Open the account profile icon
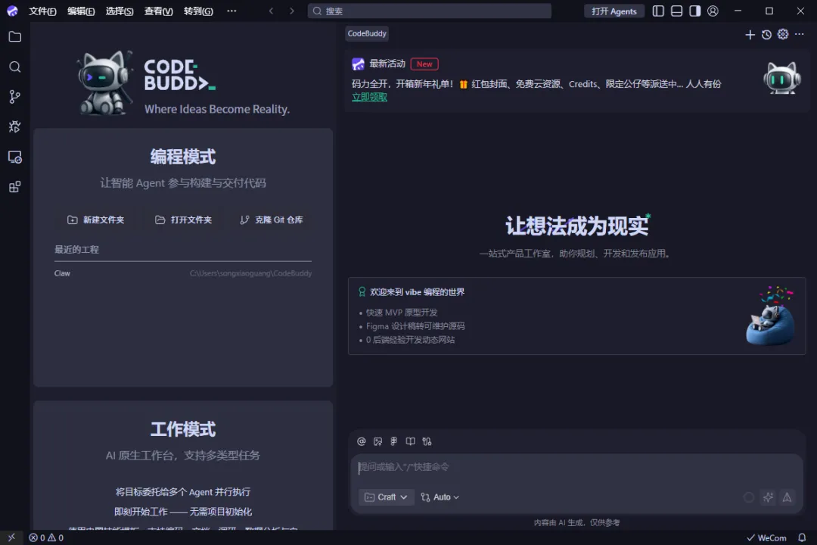Image resolution: width=817 pixels, height=545 pixels. pyautogui.click(x=713, y=11)
